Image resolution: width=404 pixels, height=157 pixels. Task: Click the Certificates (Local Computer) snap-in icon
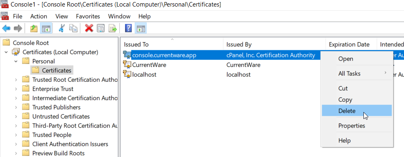(16, 52)
